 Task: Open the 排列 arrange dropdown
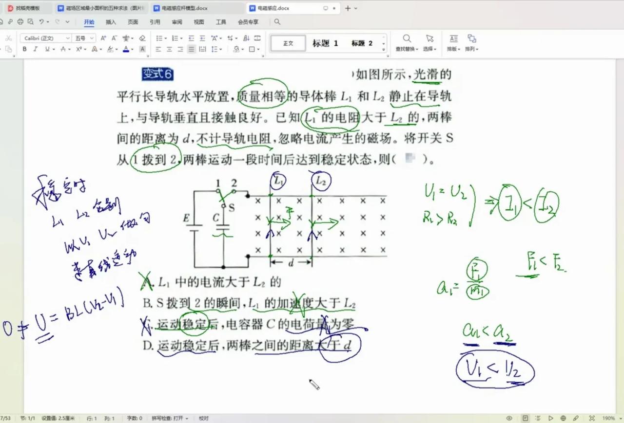pyautogui.click(x=471, y=43)
